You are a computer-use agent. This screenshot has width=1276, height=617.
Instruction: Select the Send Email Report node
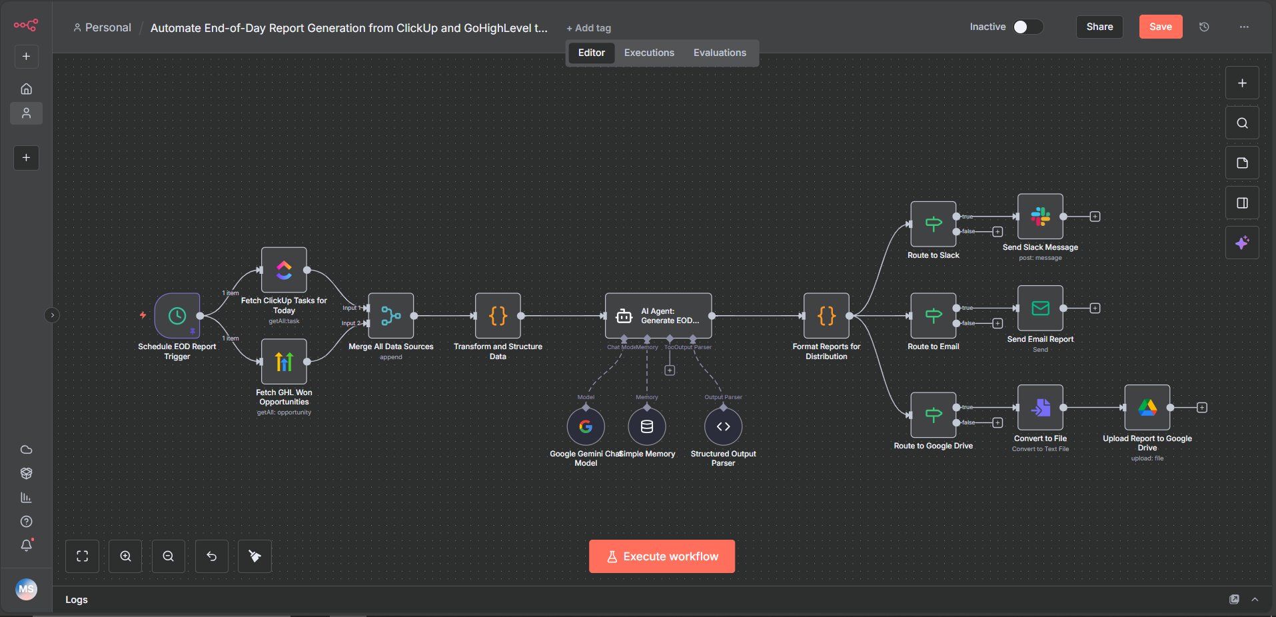(1040, 308)
